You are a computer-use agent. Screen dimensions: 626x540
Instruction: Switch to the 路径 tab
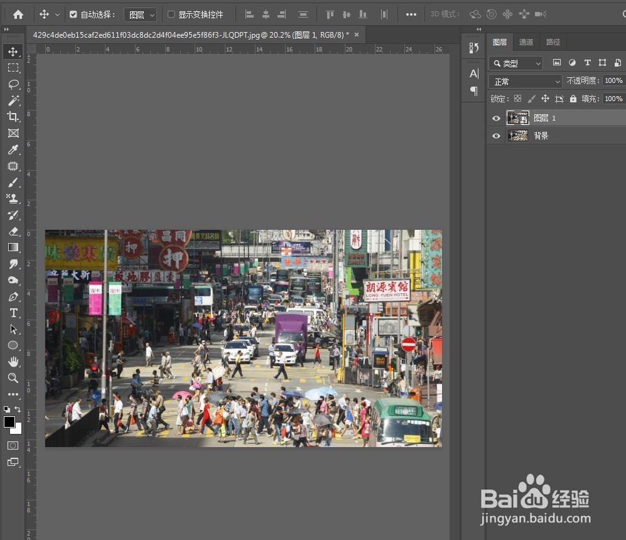[x=553, y=42]
